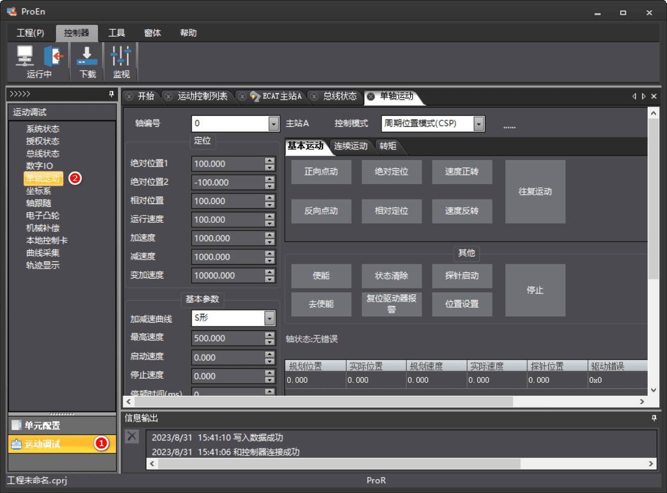Click the 下载 download toolbar icon
The width and height of the screenshot is (667, 493).
[87, 56]
